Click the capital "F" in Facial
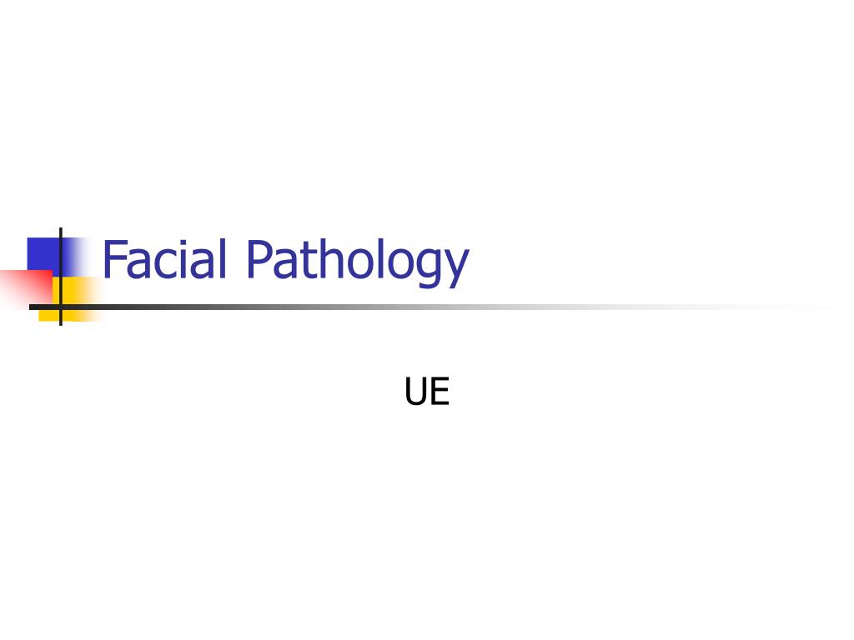Image resolution: width=854 pixels, height=640 pixels. click(x=113, y=260)
